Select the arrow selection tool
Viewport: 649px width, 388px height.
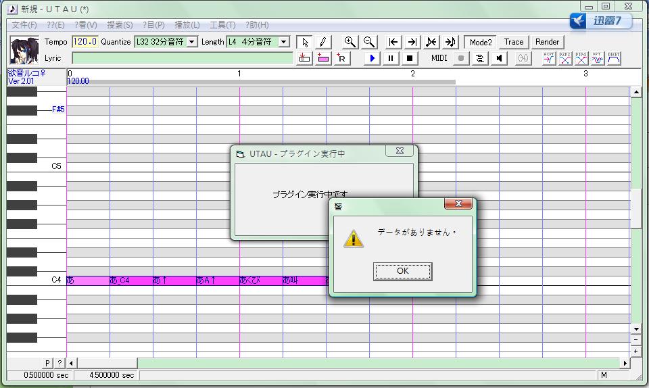[305, 42]
